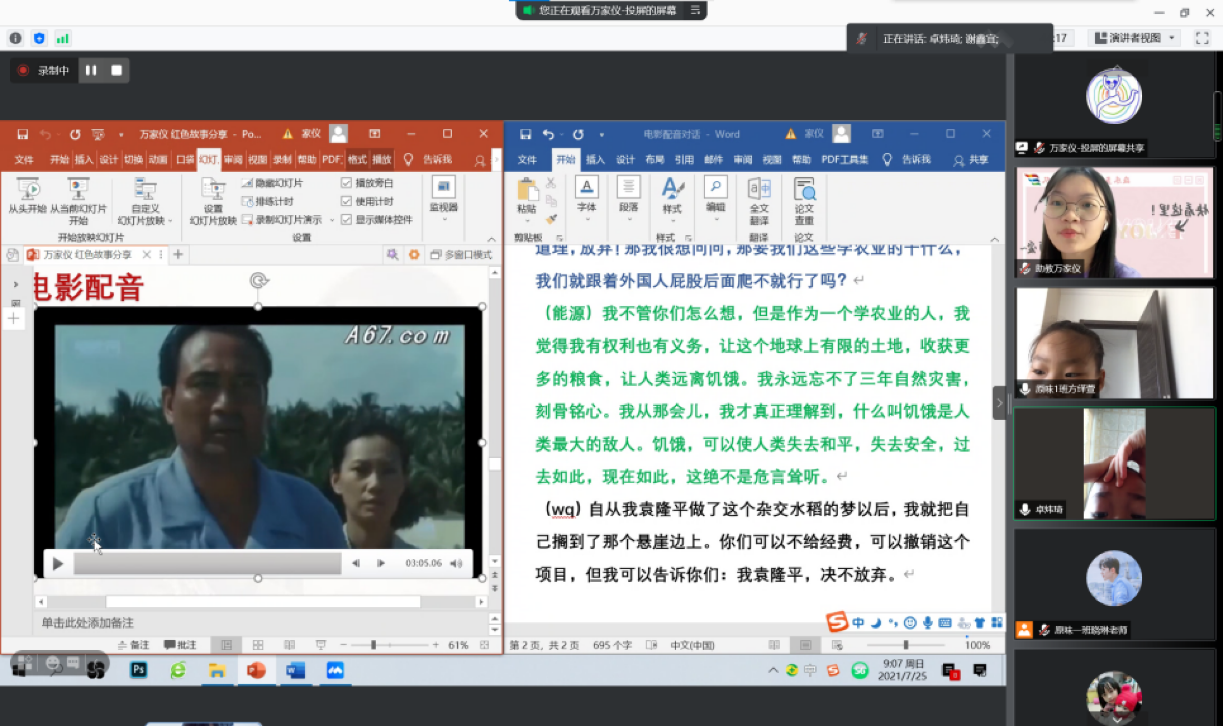Open full-text translation in Word
Screen dimensions: 1223x726
click(759, 201)
